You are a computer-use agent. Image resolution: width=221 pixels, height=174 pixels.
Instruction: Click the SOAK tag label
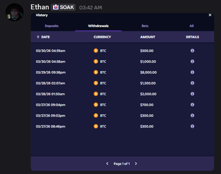67,7
